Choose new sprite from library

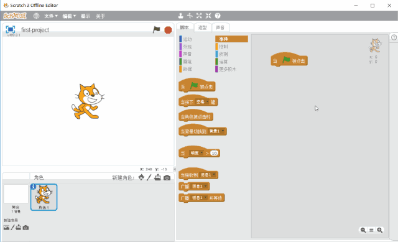click(141, 177)
